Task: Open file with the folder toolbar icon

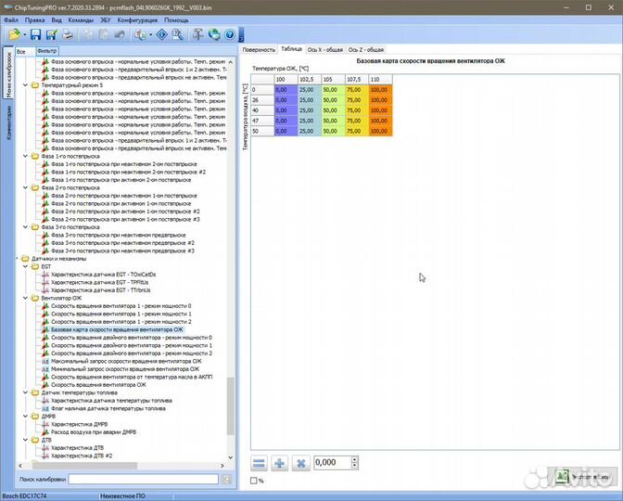Action: pos(15,34)
